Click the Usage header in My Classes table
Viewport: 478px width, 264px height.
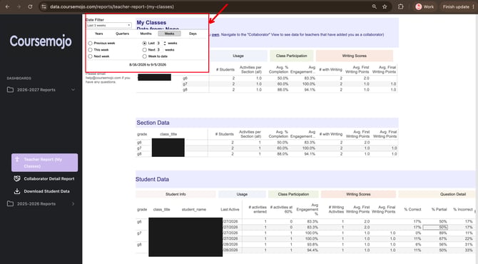238,56
